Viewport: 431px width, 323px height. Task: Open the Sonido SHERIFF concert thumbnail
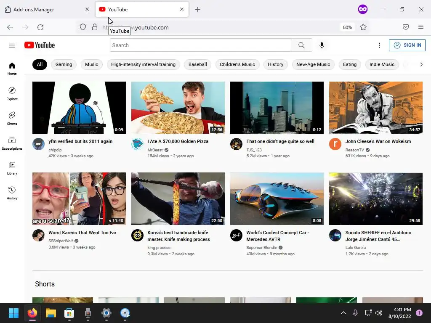point(376,199)
